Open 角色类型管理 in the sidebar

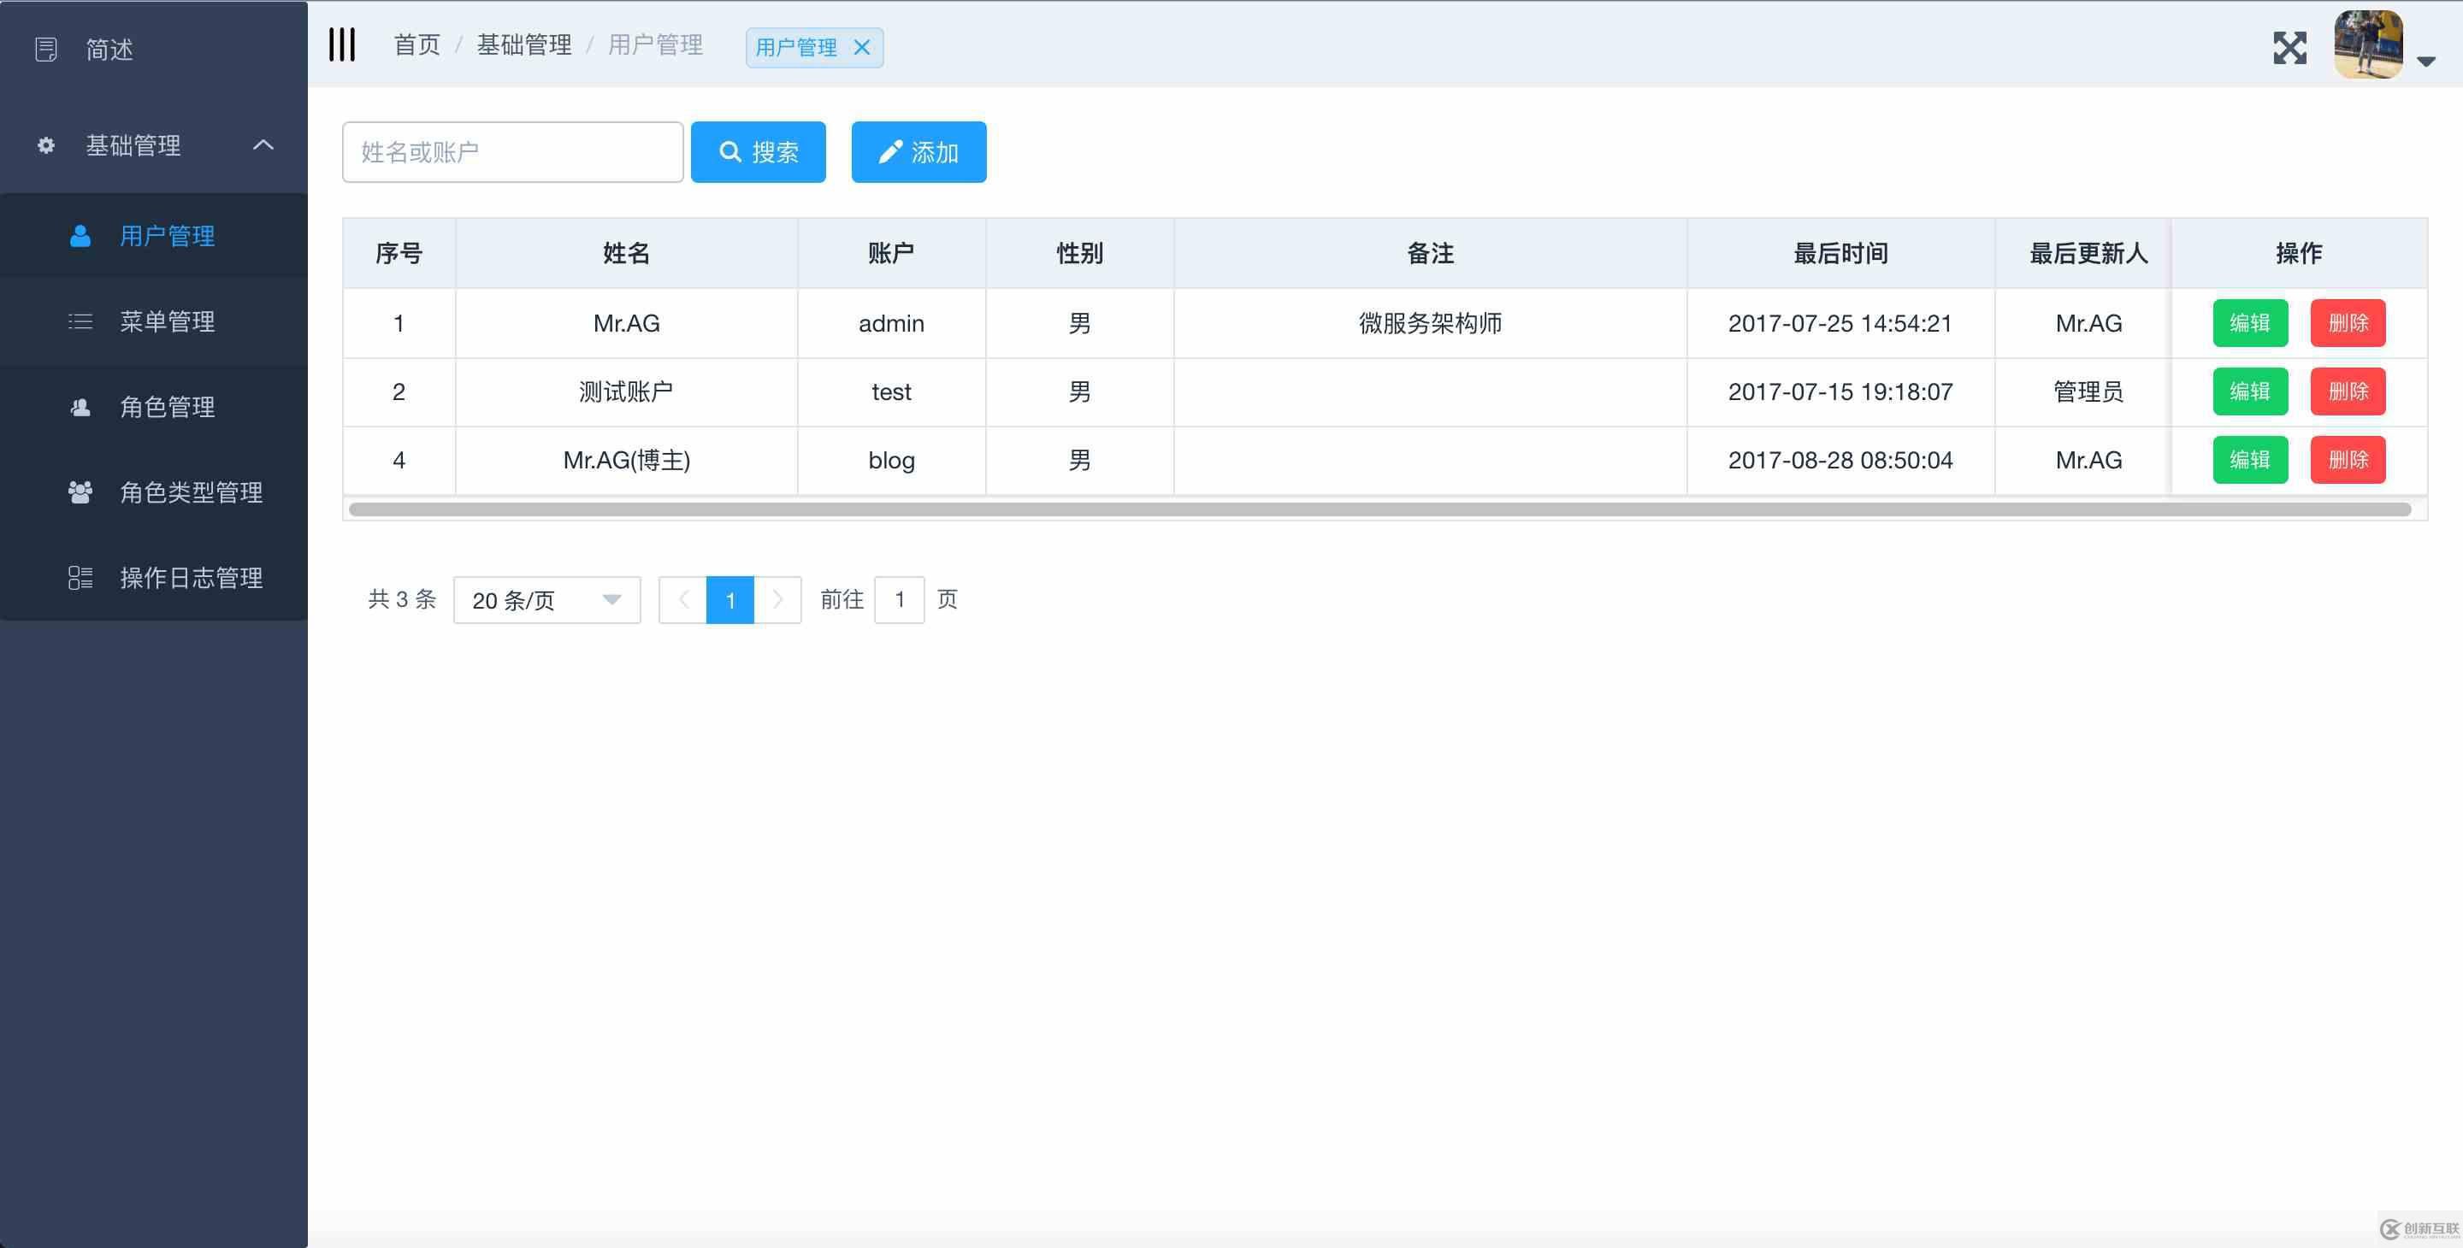pyautogui.click(x=154, y=492)
